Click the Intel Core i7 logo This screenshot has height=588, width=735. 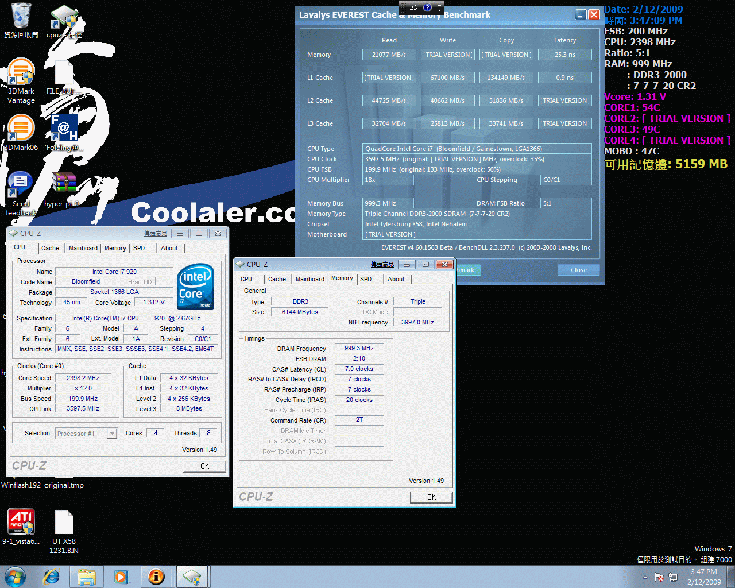(196, 286)
